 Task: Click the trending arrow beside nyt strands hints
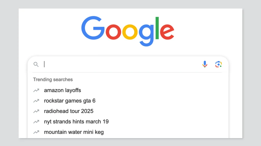[x=36, y=122]
